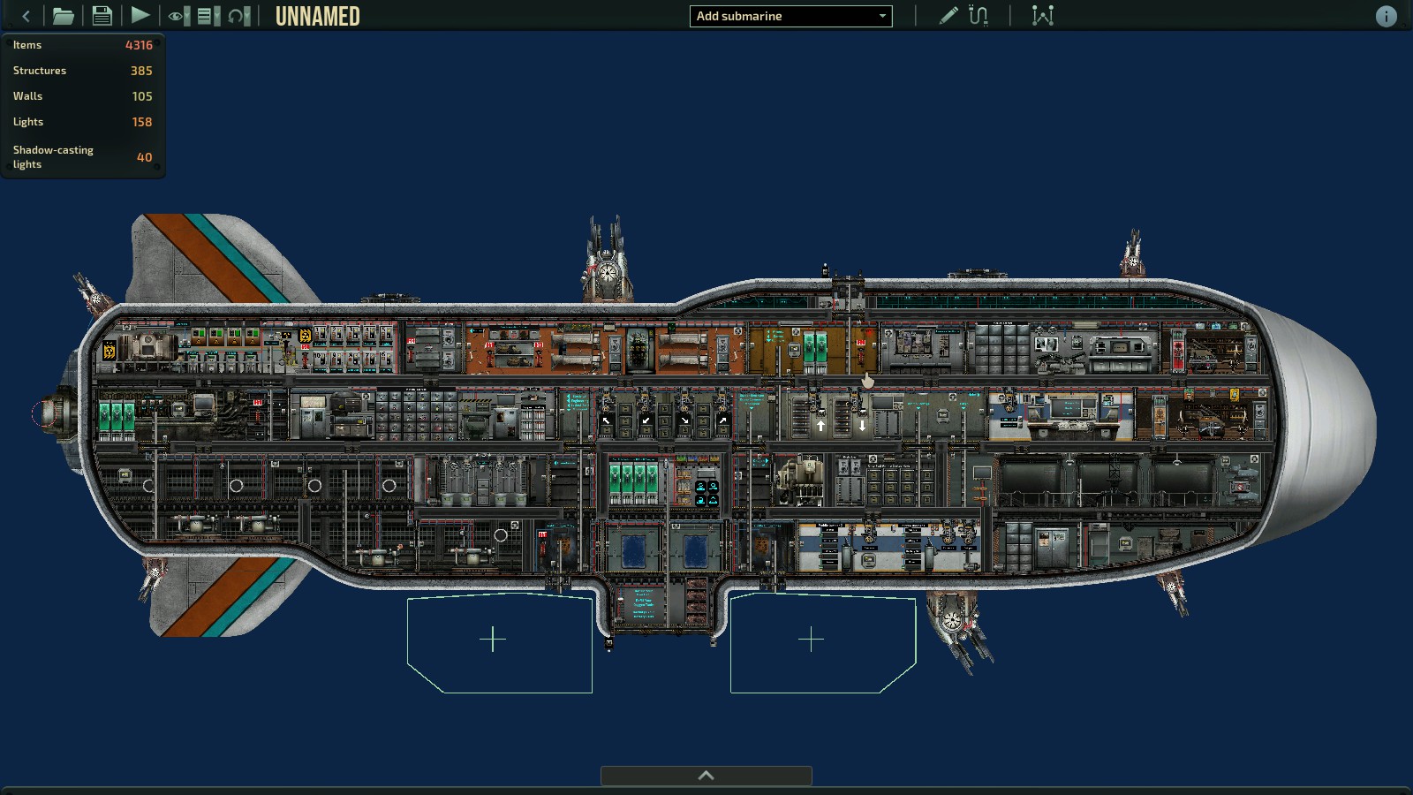The width and height of the screenshot is (1413, 795).
Task: Select the right docking outline plus marker
Action: [x=811, y=639]
